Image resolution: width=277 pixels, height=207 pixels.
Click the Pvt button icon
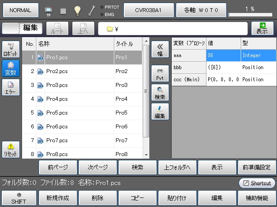click(160, 74)
